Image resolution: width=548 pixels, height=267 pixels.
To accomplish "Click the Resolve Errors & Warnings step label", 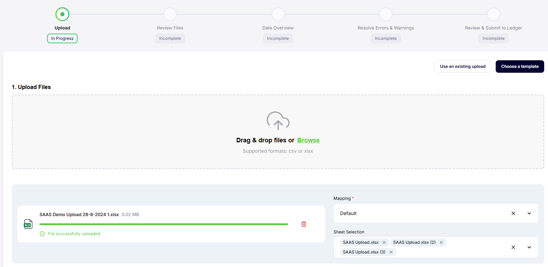I will tap(386, 28).
